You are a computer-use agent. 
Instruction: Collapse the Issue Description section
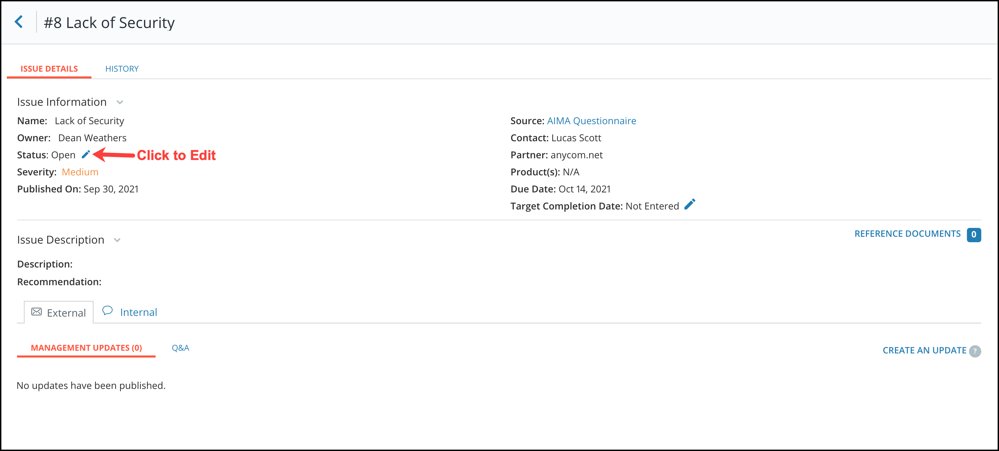[x=117, y=240]
